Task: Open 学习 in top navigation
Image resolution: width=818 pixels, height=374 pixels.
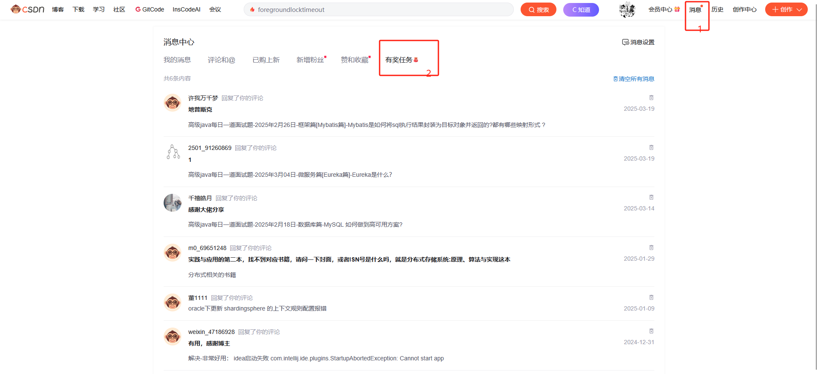Action: pos(99,9)
